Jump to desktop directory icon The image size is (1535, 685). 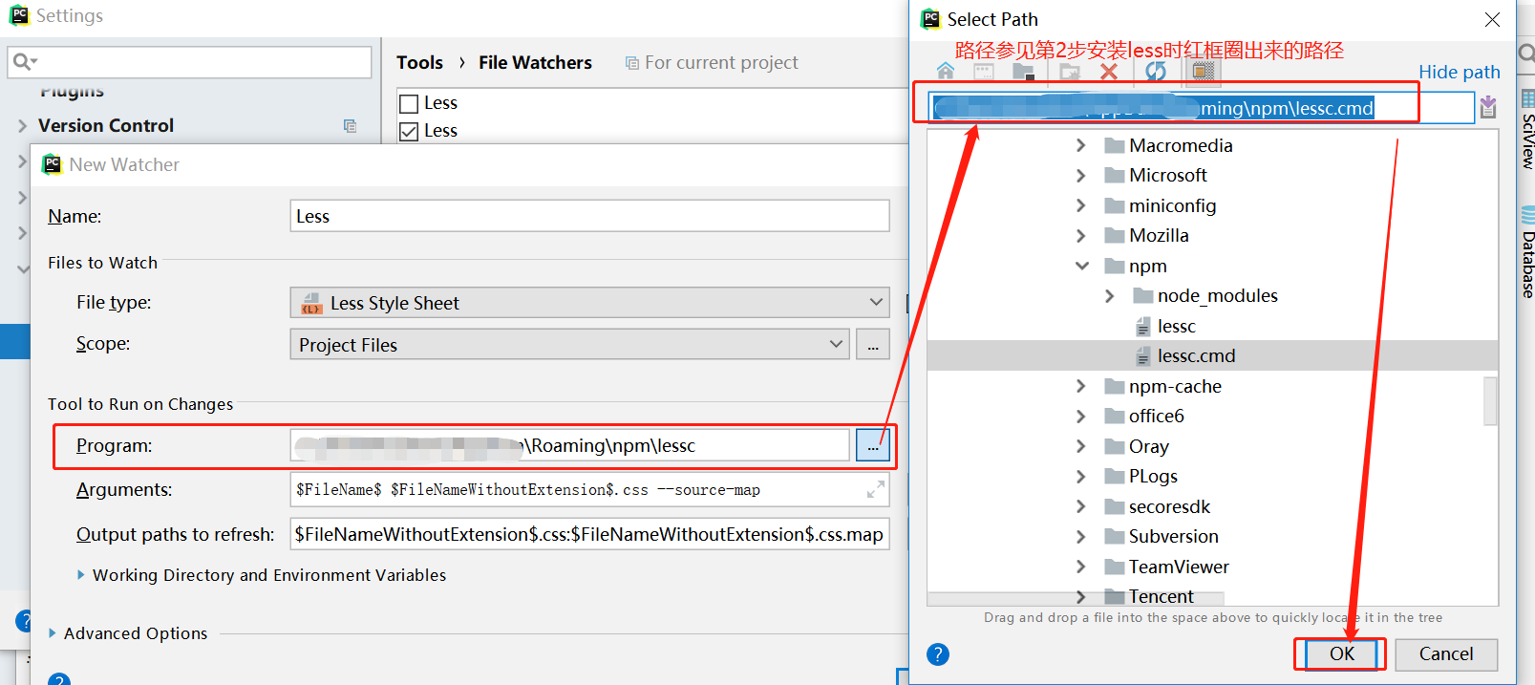984,72
